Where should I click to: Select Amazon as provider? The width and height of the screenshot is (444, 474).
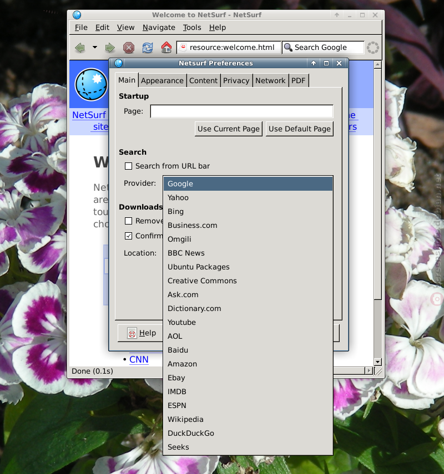click(x=248, y=364)
